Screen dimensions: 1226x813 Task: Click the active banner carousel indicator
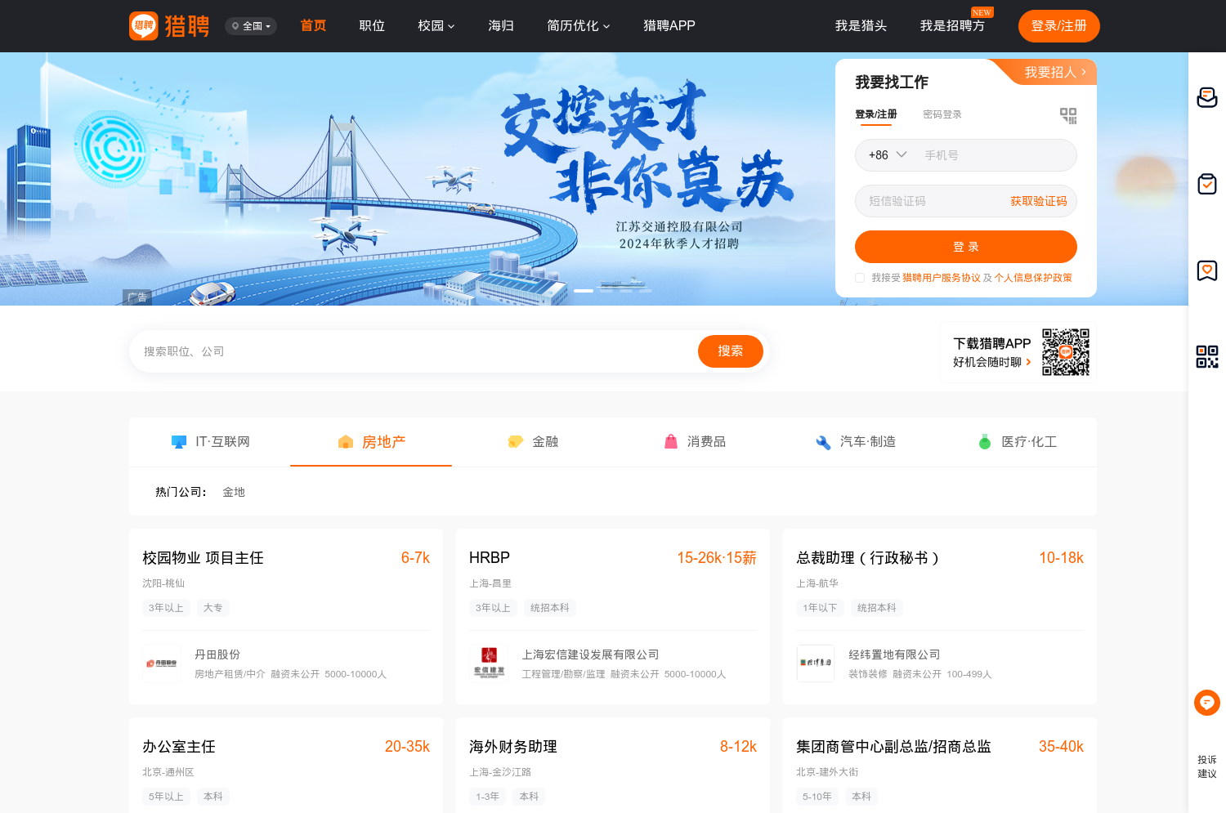pyautogui.click(x=584, y=291)
